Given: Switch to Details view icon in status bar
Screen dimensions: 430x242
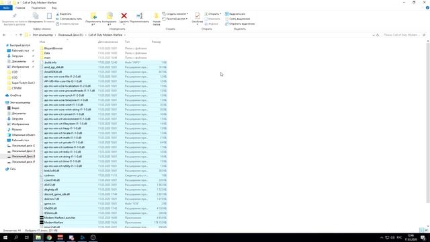Looking at the screenshot, I should [x=422, y=230].
